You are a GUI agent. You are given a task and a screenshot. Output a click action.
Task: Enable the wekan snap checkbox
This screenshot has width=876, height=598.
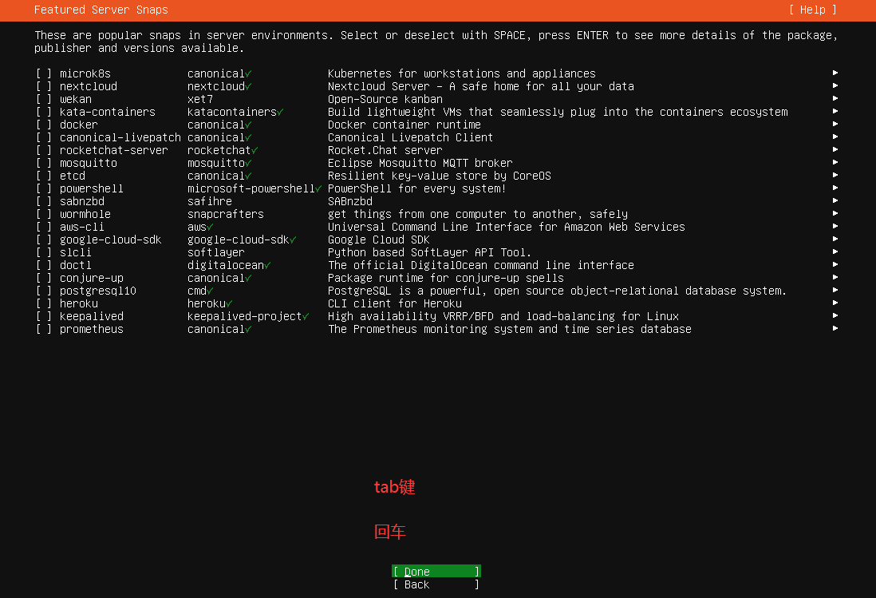(44, 100)
